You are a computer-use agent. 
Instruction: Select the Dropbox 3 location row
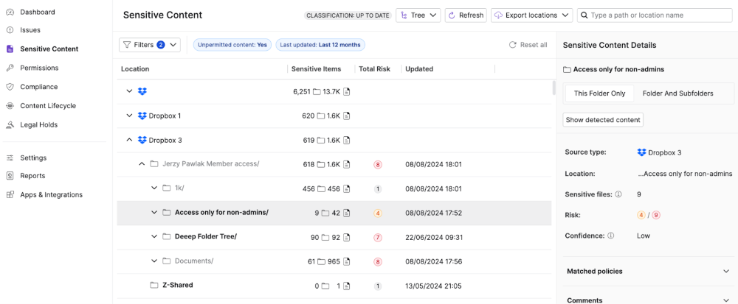(334, 140)
